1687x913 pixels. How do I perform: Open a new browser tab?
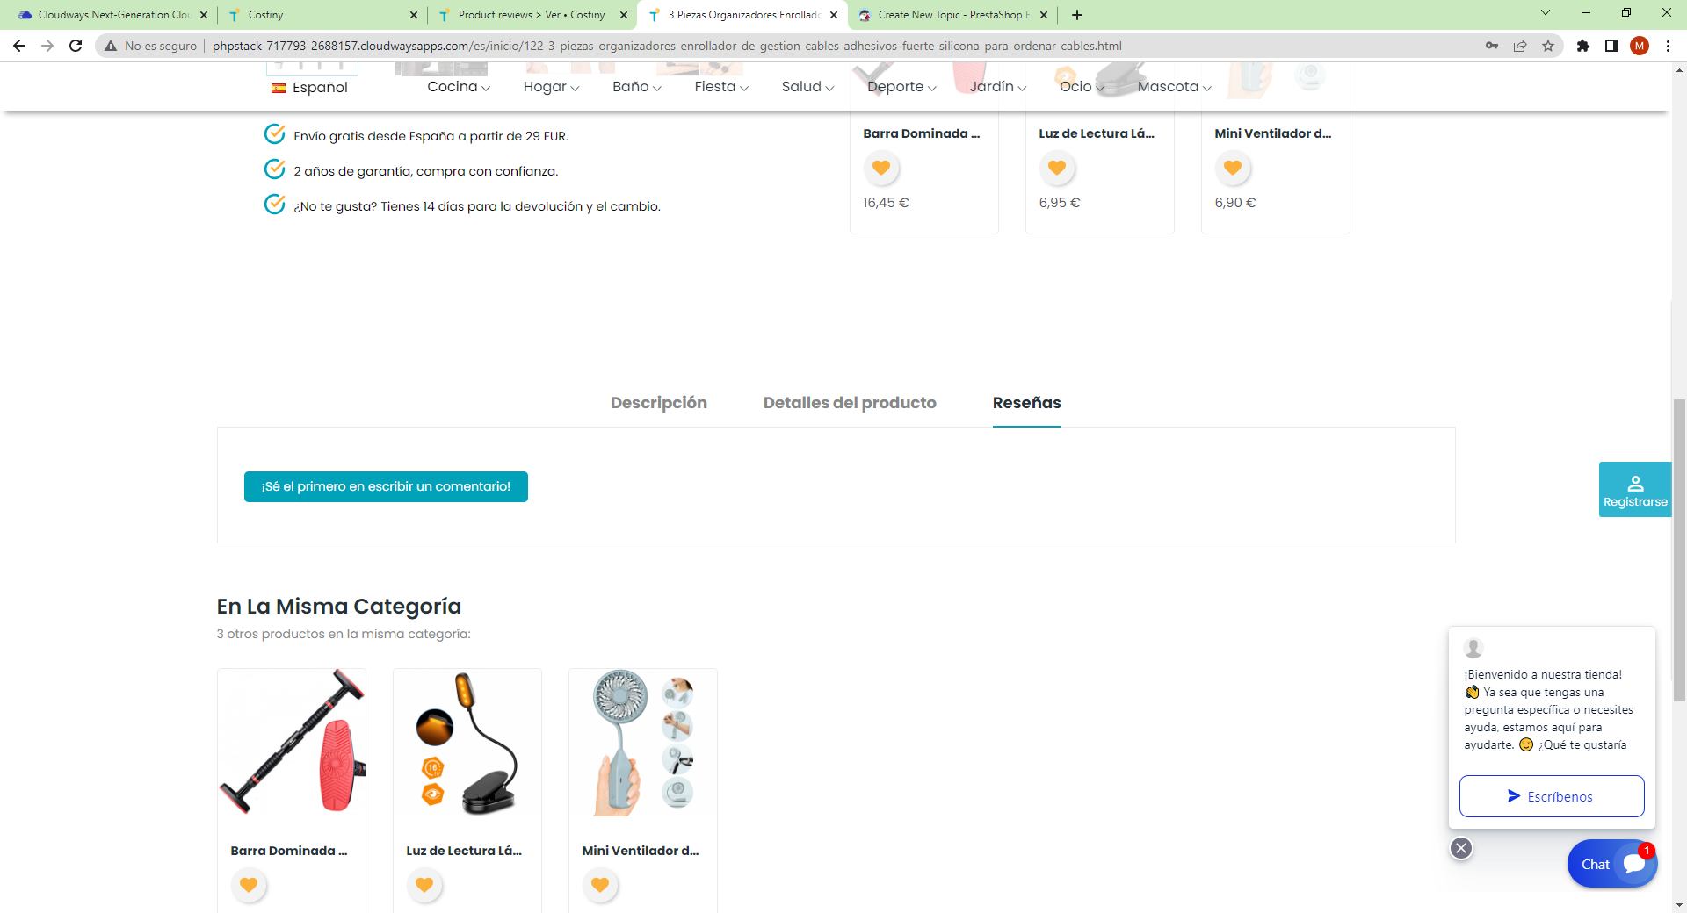tap(1077, 15)
